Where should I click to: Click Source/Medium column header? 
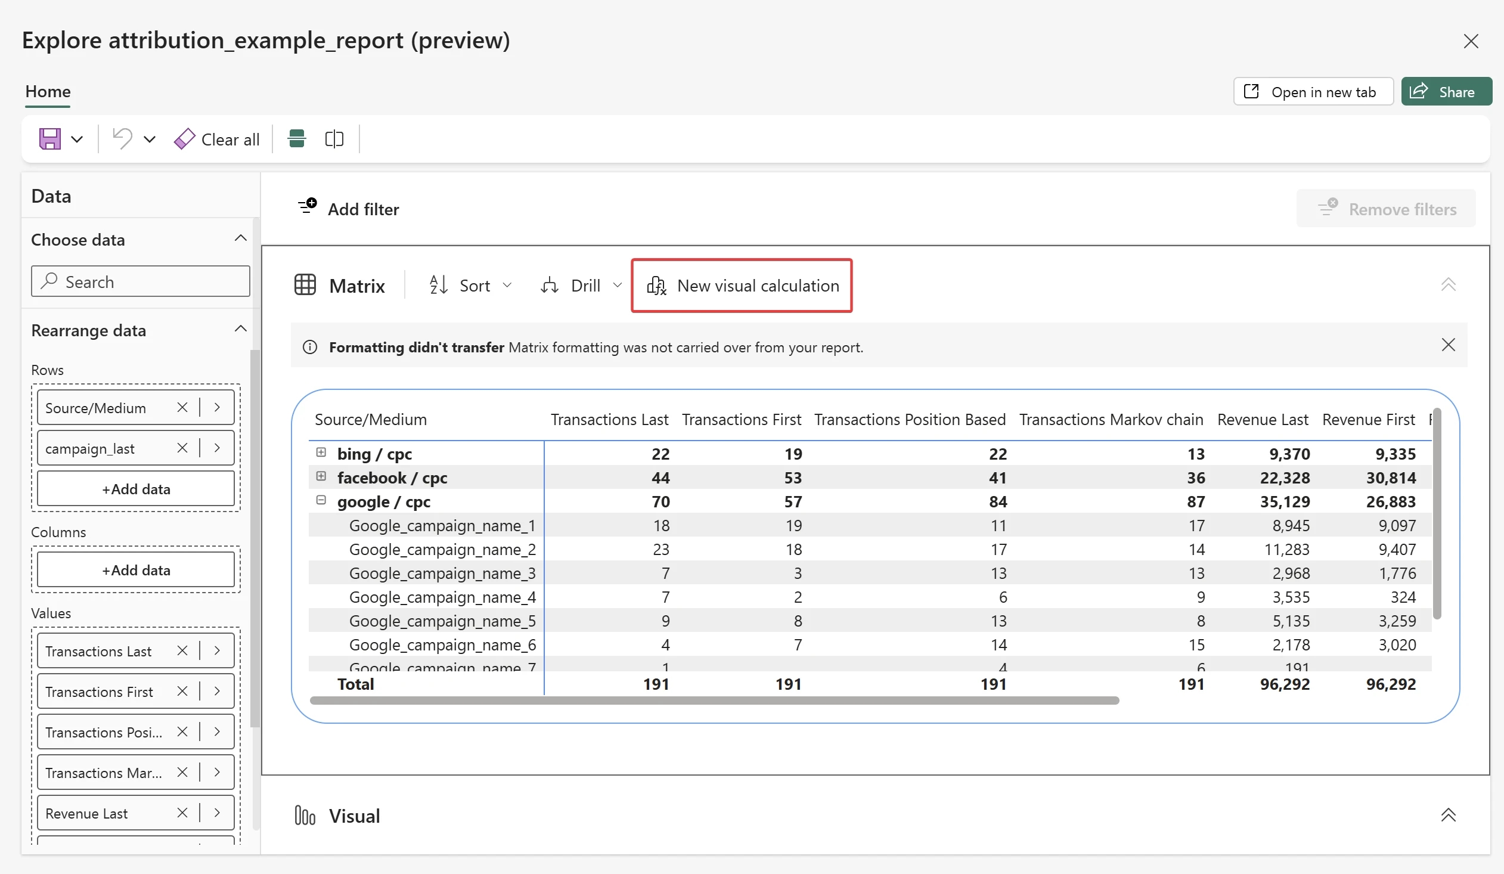[371, 420]
